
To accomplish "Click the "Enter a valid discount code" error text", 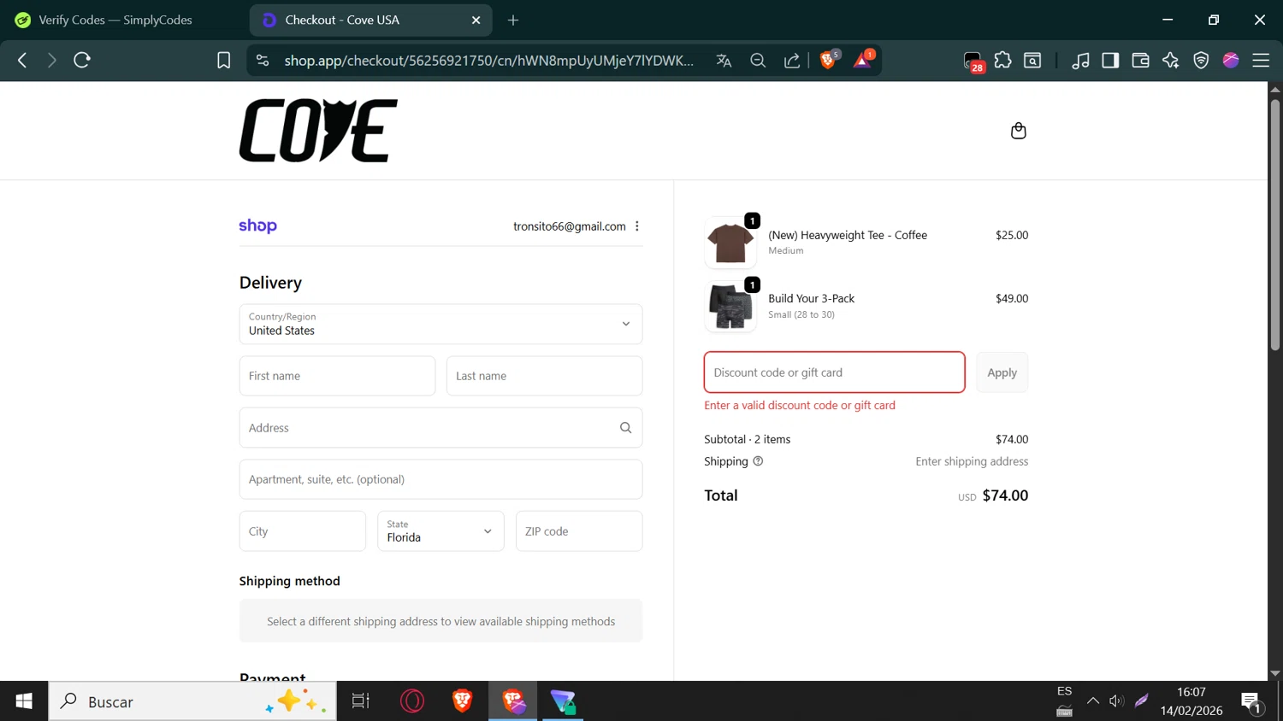I will tap(800, 406).
